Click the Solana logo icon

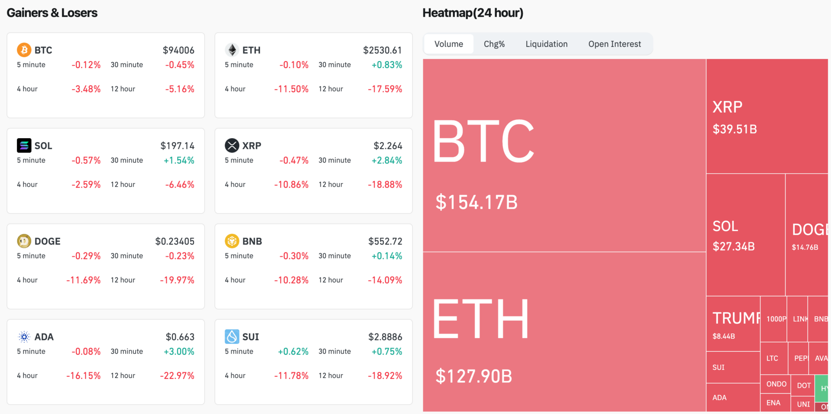[24, 146]
